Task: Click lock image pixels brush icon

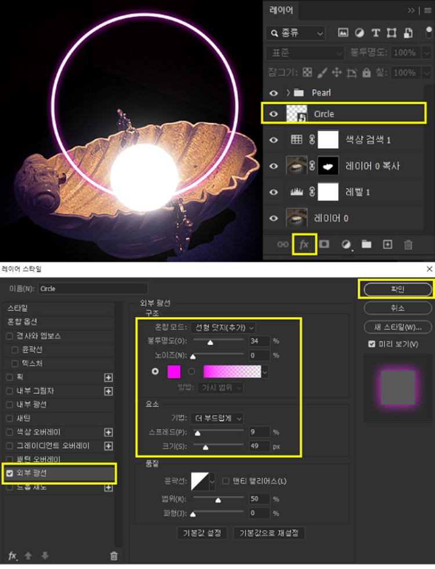Action: [322, 73]
